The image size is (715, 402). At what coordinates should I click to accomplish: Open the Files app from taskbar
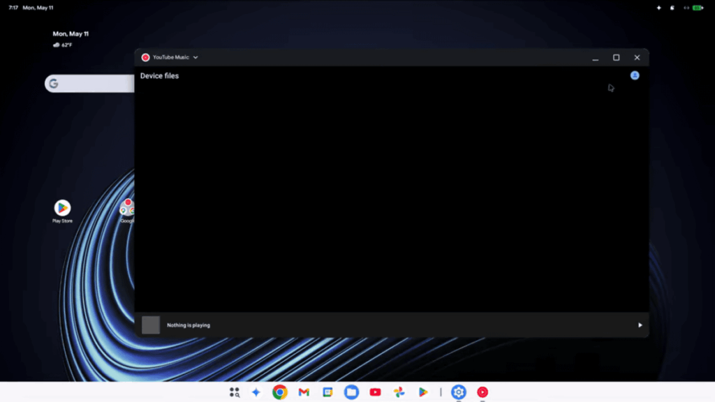click(352, 392)
